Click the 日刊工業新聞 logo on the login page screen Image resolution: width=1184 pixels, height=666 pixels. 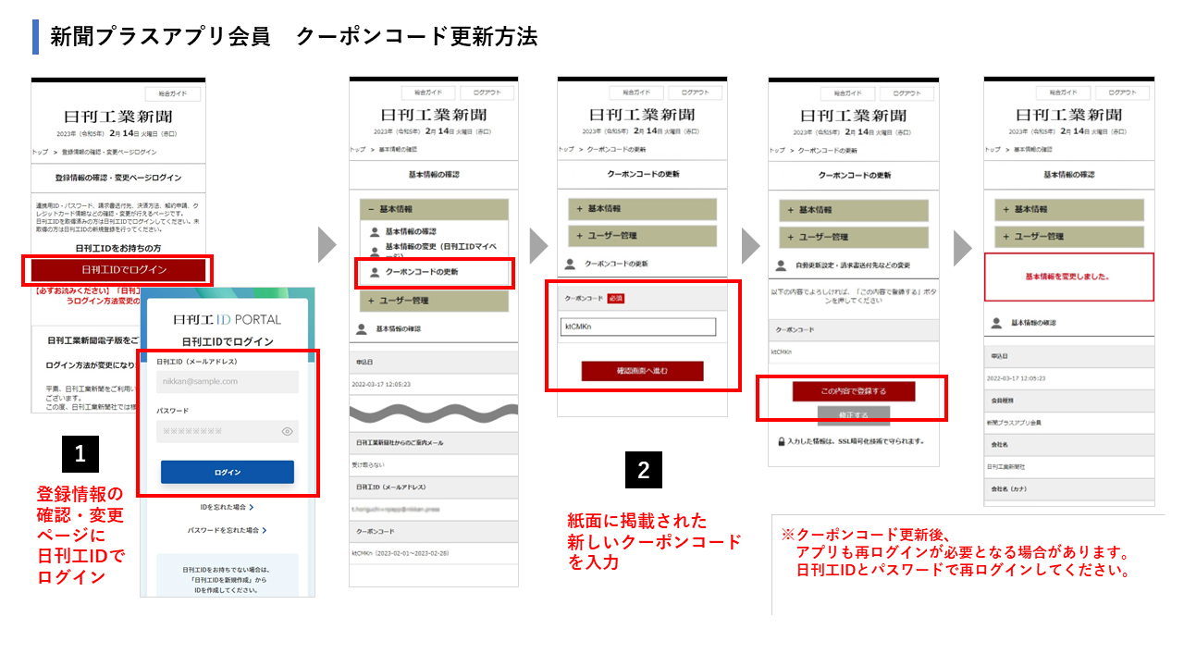point(118,117)
